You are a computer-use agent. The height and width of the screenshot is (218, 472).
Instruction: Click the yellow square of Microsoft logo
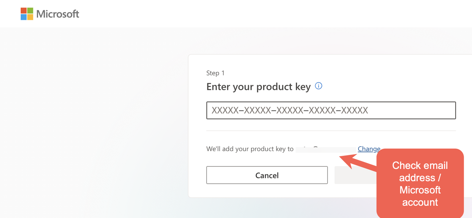30,17
